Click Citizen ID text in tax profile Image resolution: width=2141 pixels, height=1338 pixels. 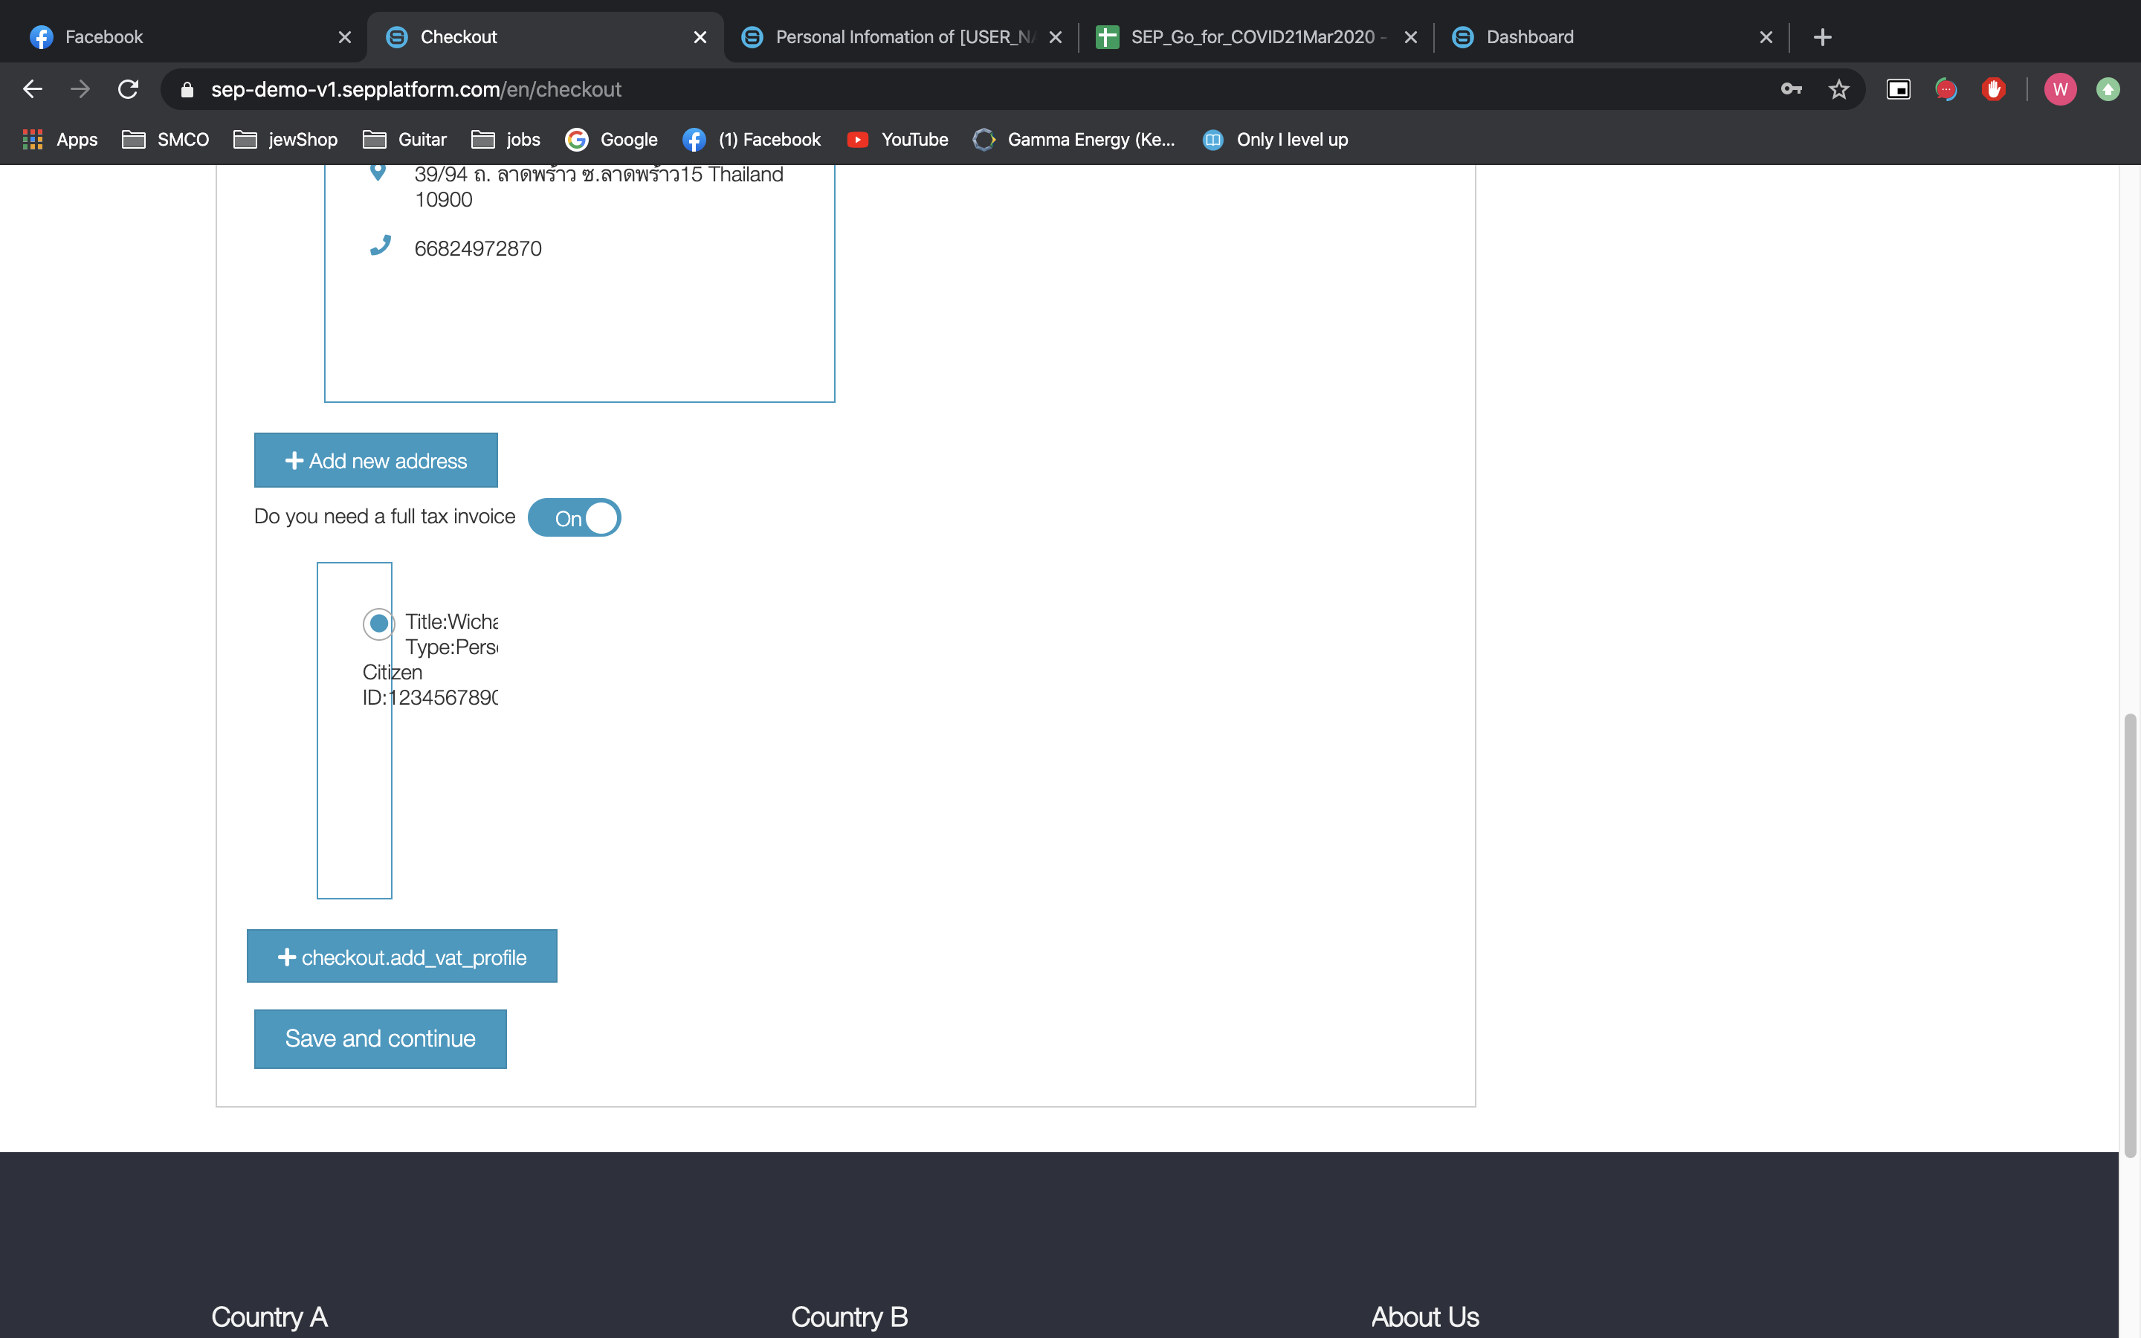pyautogui.click(x=430, y=685)
